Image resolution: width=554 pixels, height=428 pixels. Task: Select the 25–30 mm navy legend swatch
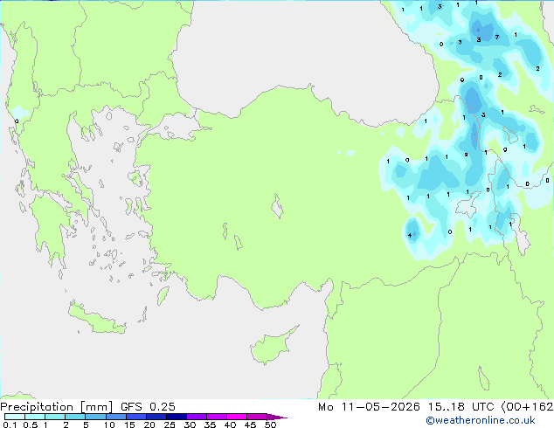coord(176,417)
